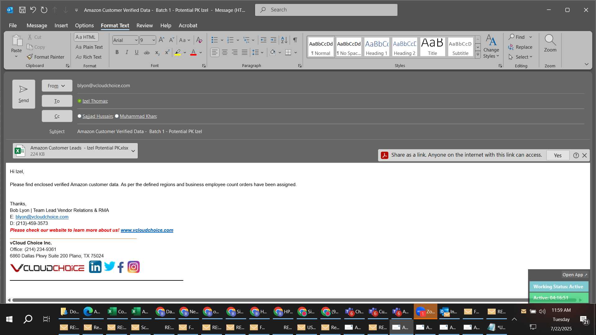Open Change Case Aa dropdown
Screen dimensions: 596x335
point(185,40)
